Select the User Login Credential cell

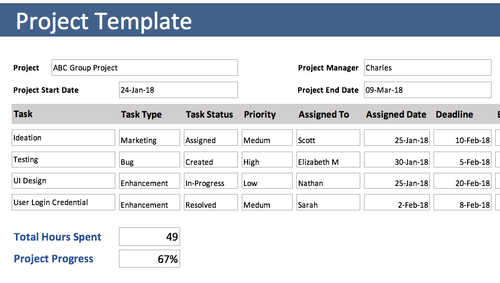[63, 202]
